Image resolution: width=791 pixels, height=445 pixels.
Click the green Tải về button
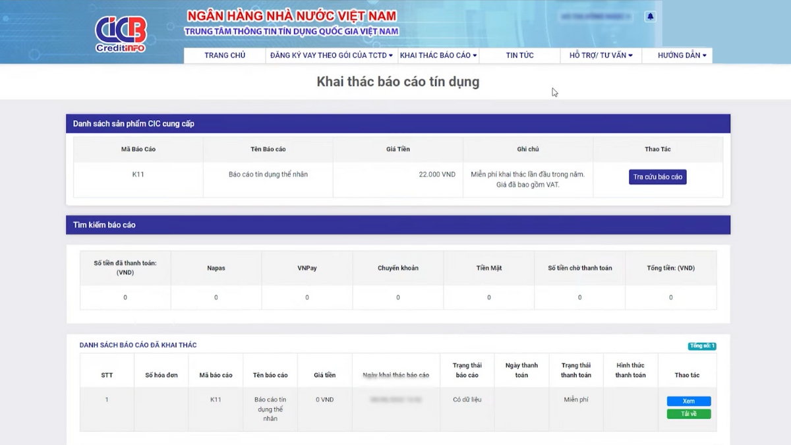(688, 413)
